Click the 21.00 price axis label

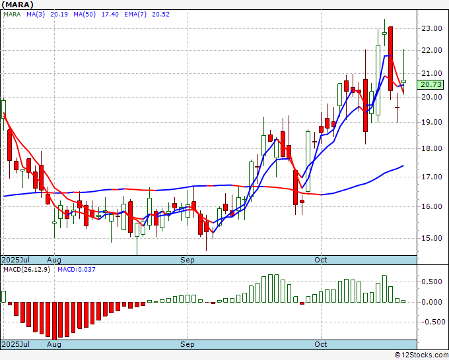[432, 73]
